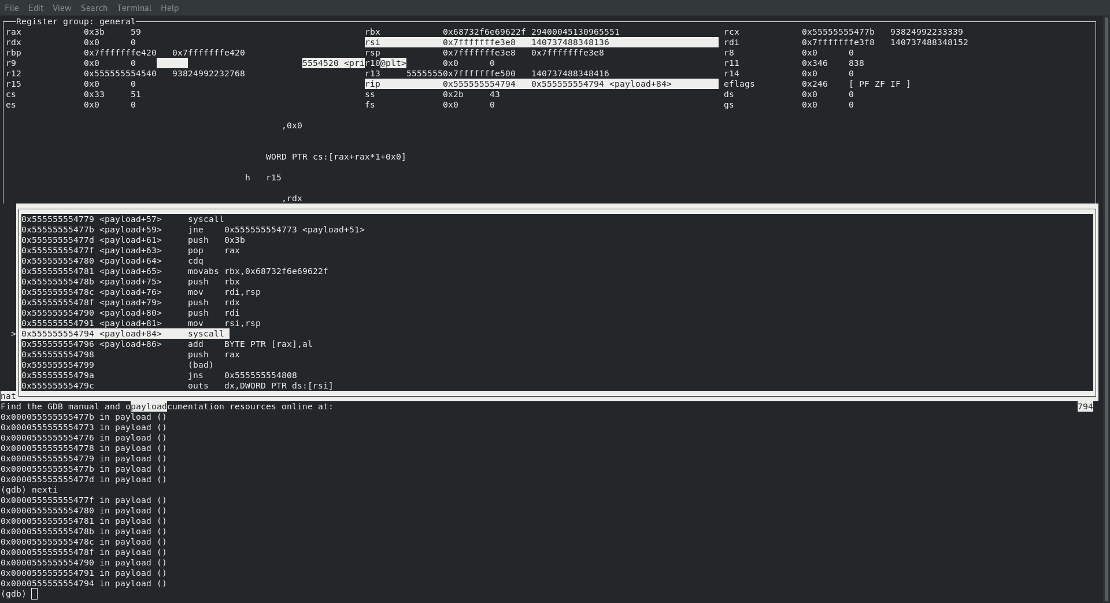This screenshot has width=1110, height=603.
Task: Click the rbx register value 0x68732f6e69622f
Action: pos(484,32)
